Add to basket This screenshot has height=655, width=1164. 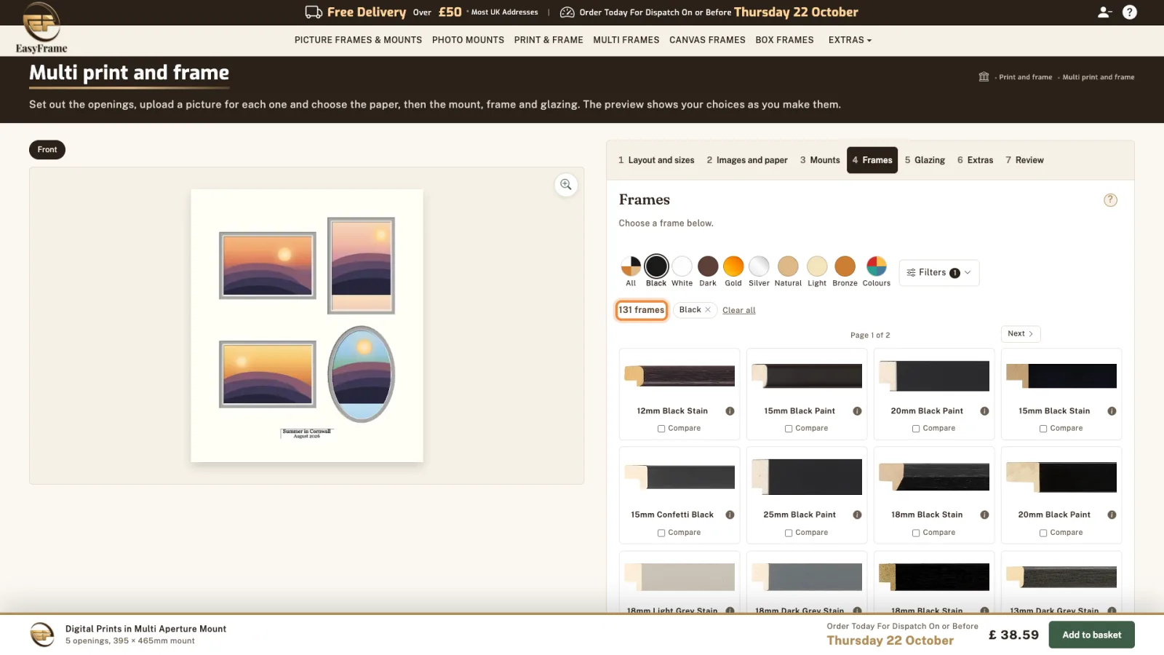(1091, 635)
